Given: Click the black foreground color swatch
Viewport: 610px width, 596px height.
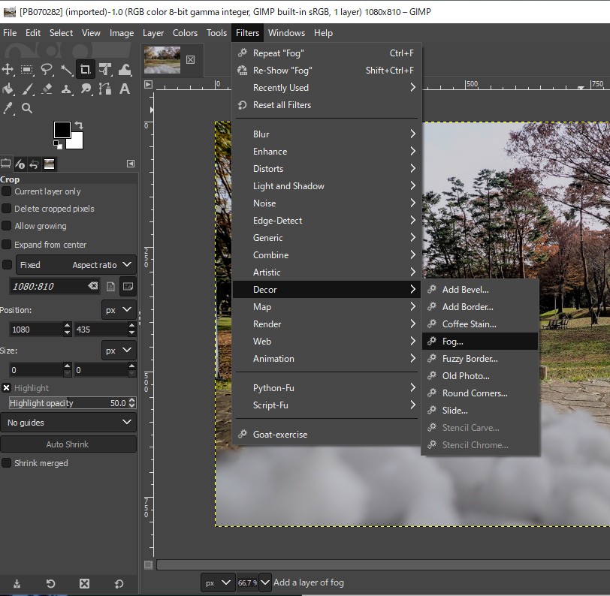Looking at the screenshot, I should (x=61, y=128).
